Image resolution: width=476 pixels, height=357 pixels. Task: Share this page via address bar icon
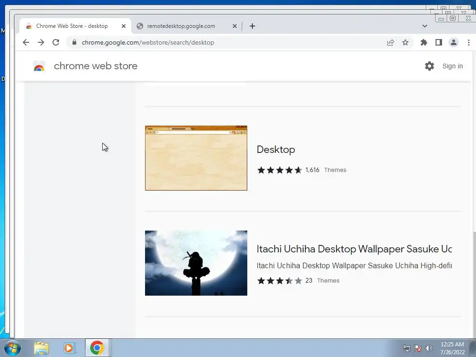pyautogui.click(x=390, y=42)
